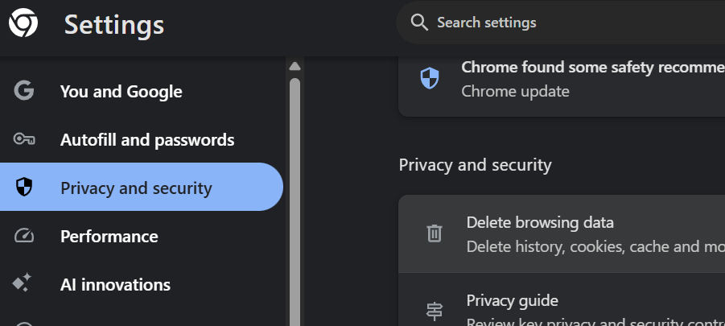The width and height of the screenshot is (725, 326).
Task: Click the Chrome logo icon
Action: (23, 23)
